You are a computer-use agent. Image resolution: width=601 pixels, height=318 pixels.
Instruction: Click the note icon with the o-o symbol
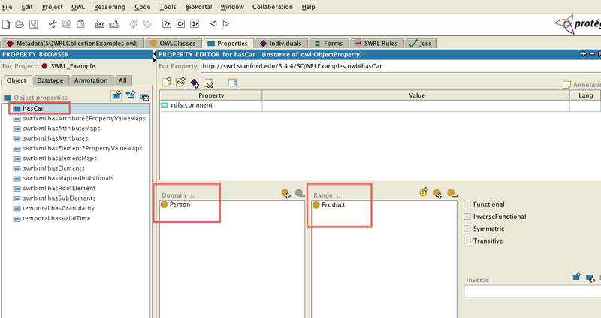[x=180, y=82]
